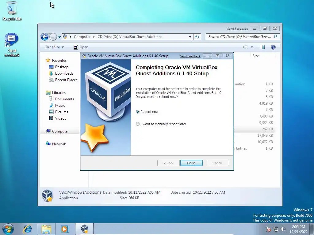Open the Recycle Bin desktop icon

[x=12, y=11]
